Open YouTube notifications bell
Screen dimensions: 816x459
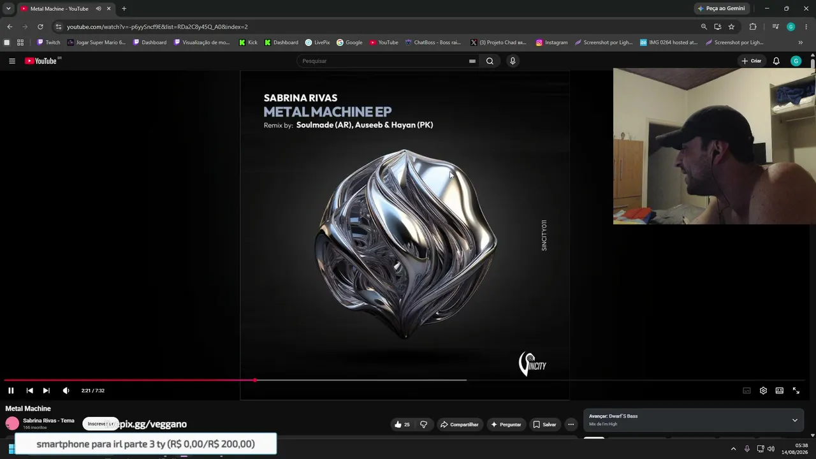click(x=776, y=61)
